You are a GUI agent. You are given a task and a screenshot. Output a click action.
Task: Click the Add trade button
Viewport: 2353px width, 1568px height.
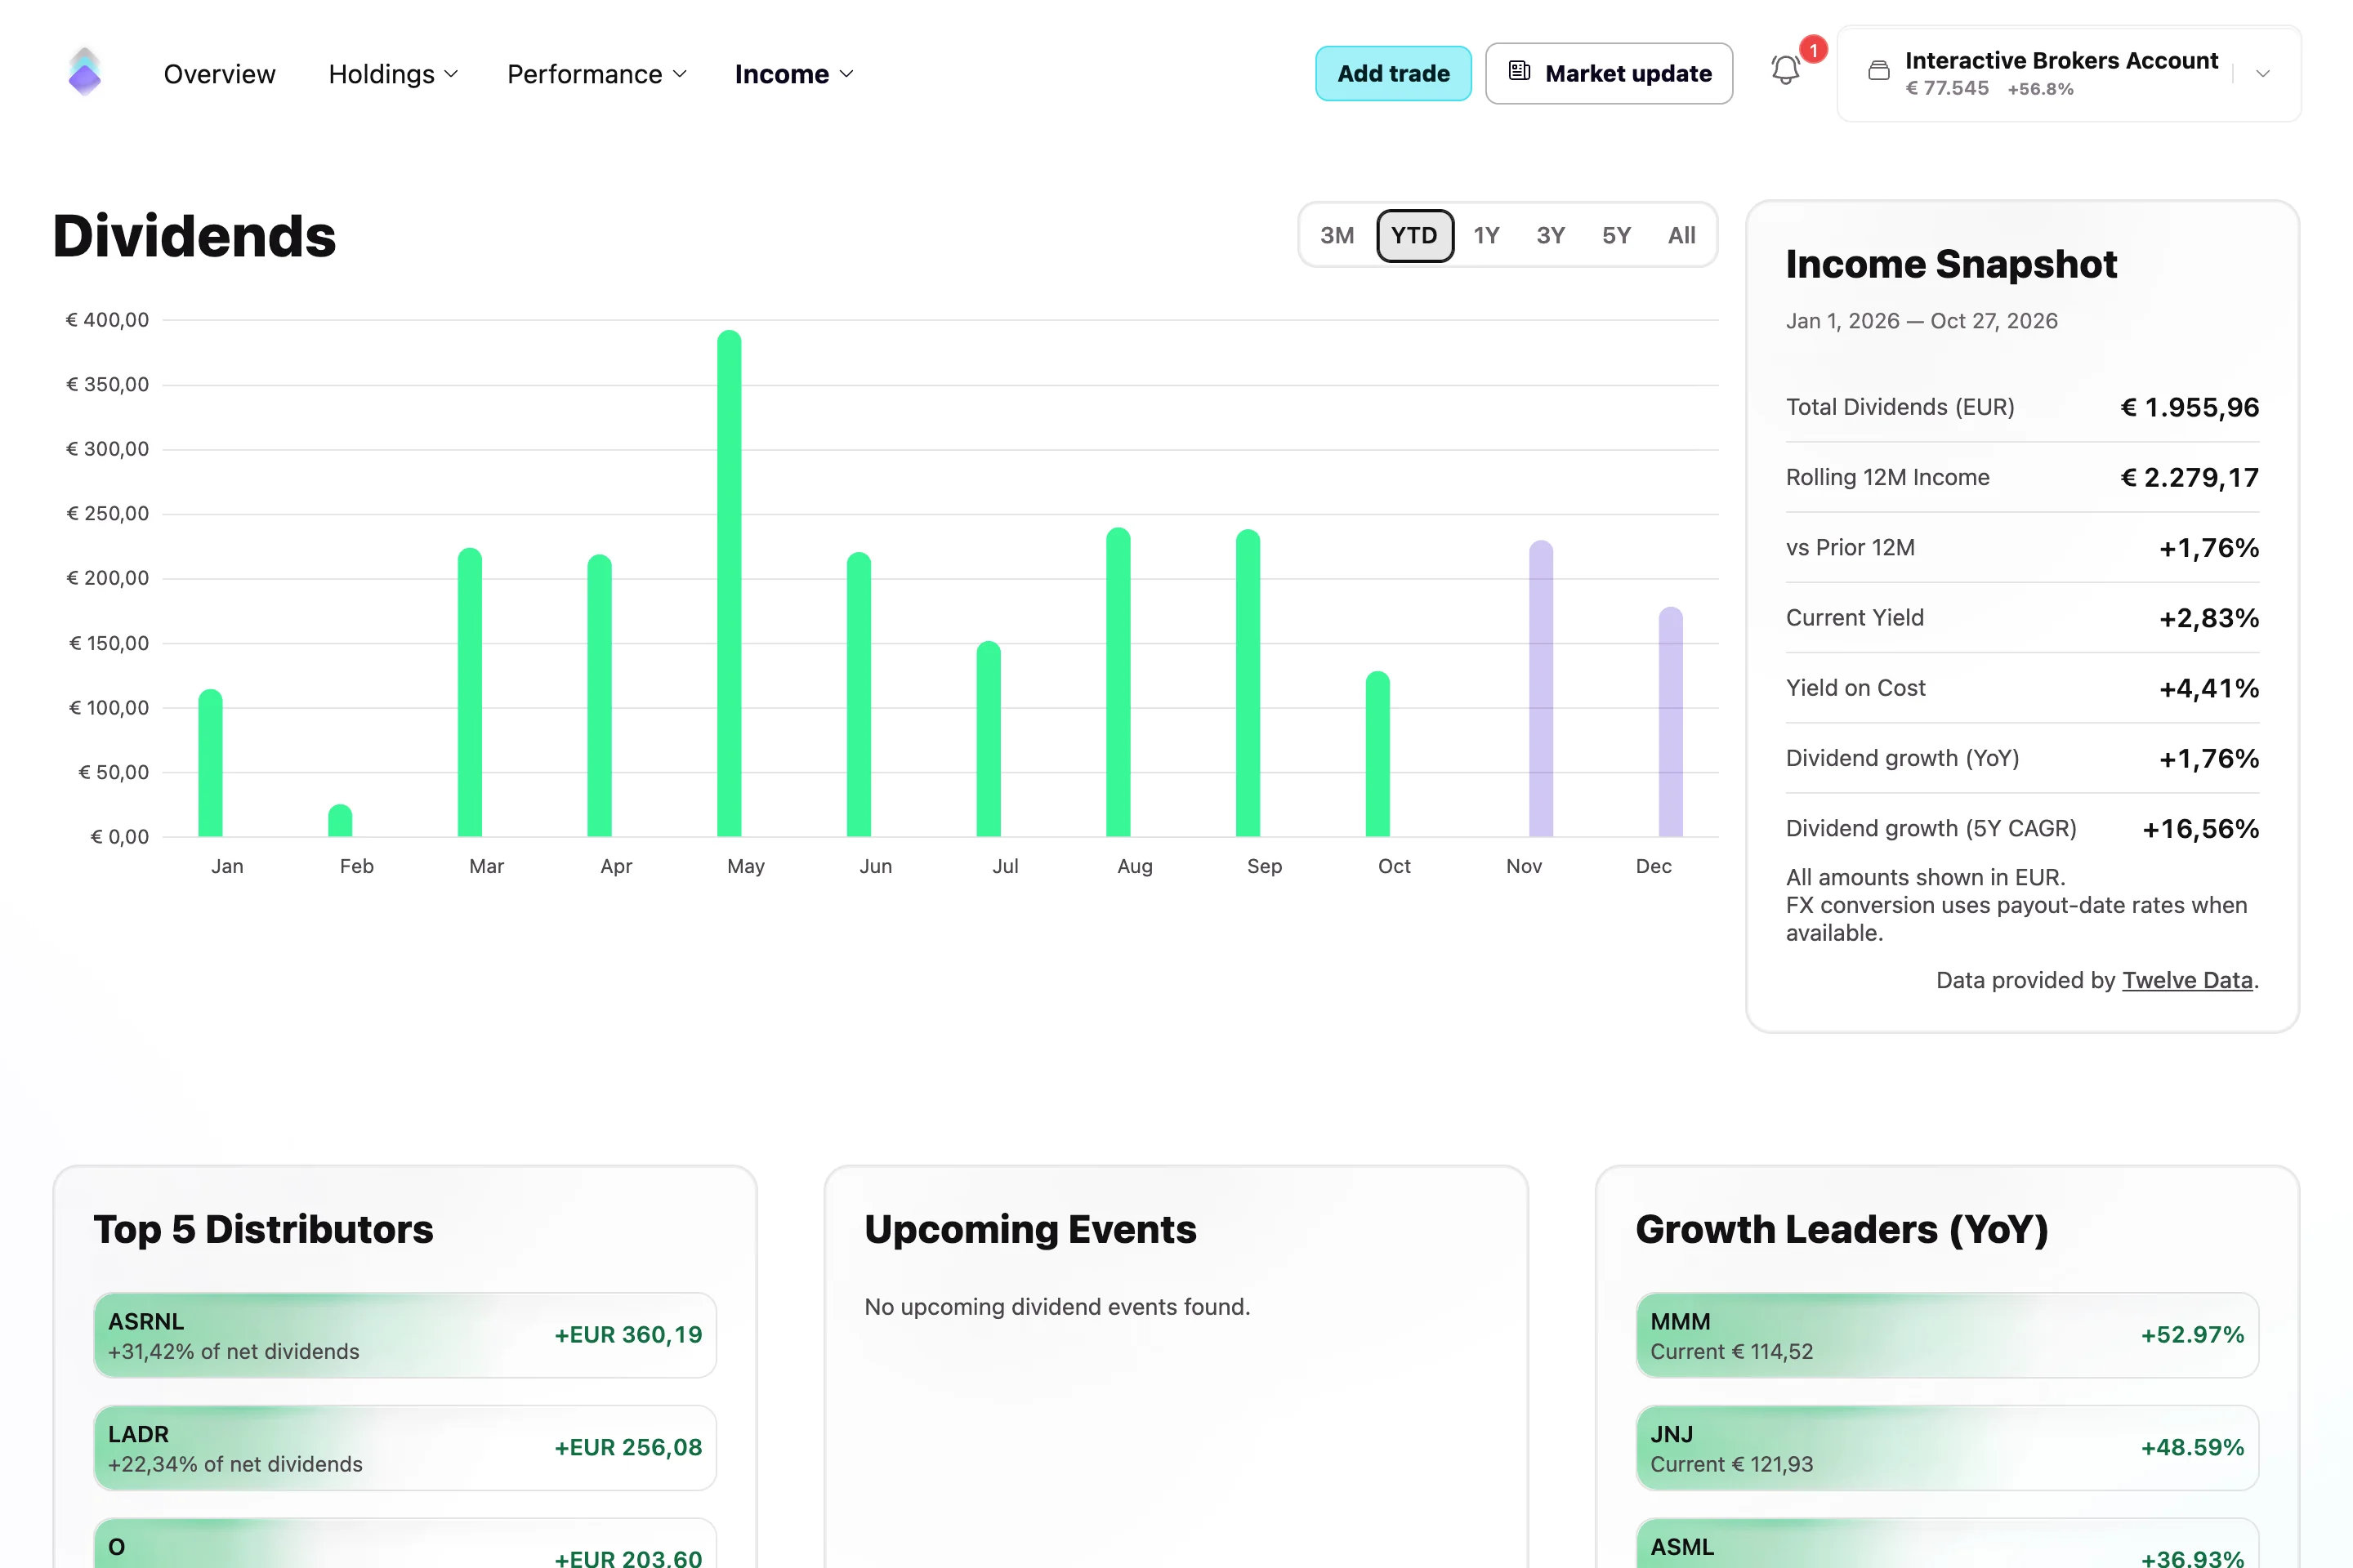point(1392,73)
